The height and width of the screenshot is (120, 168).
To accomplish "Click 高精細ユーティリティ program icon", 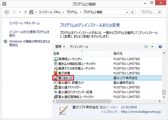I will coord(56,59).
